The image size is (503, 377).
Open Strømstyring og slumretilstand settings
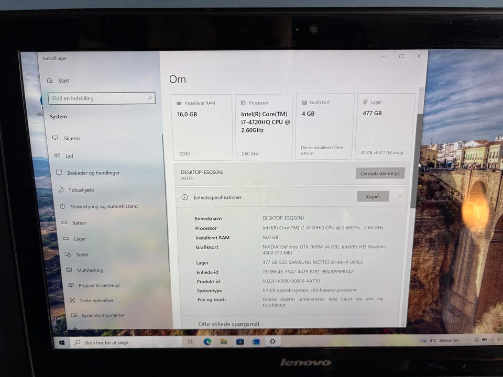click(99, 206)
